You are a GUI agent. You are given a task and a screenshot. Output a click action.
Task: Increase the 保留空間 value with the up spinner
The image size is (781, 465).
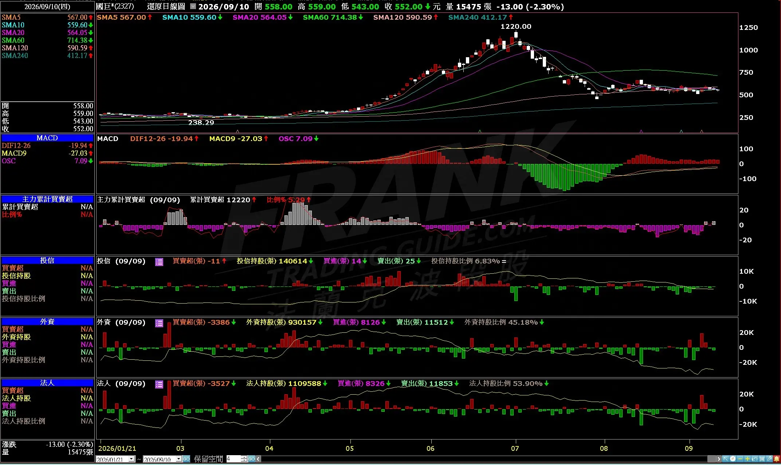point(244,457)
